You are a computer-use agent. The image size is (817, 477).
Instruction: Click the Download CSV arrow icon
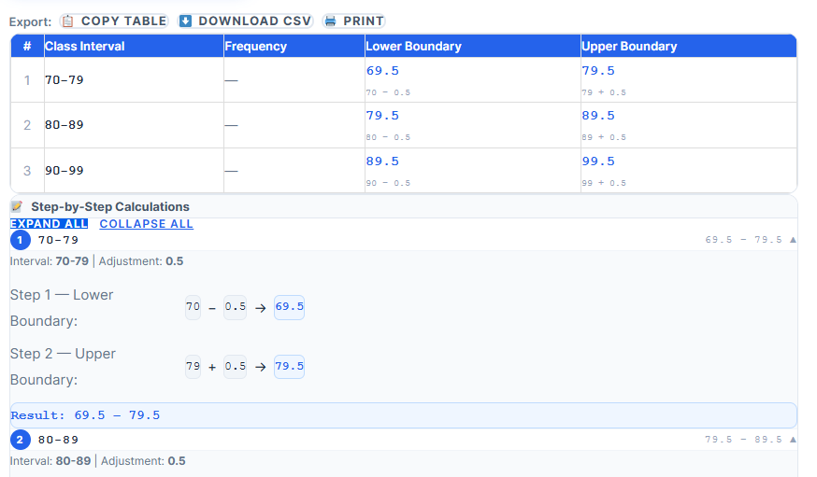[x=185, y=21]
